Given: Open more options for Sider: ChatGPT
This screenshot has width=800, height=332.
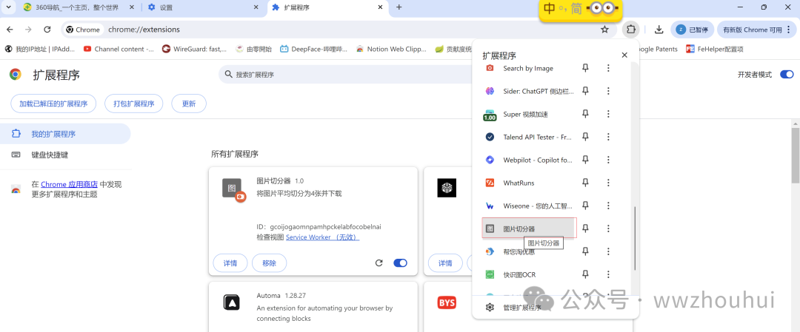Looking at the screenshot, I should tap(608, 91).
